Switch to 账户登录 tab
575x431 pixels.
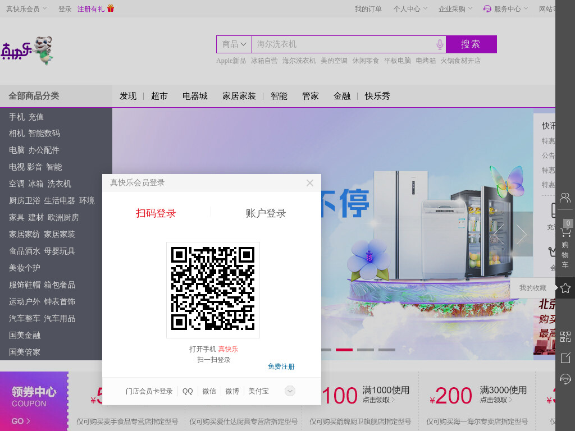tap(266, 213)
